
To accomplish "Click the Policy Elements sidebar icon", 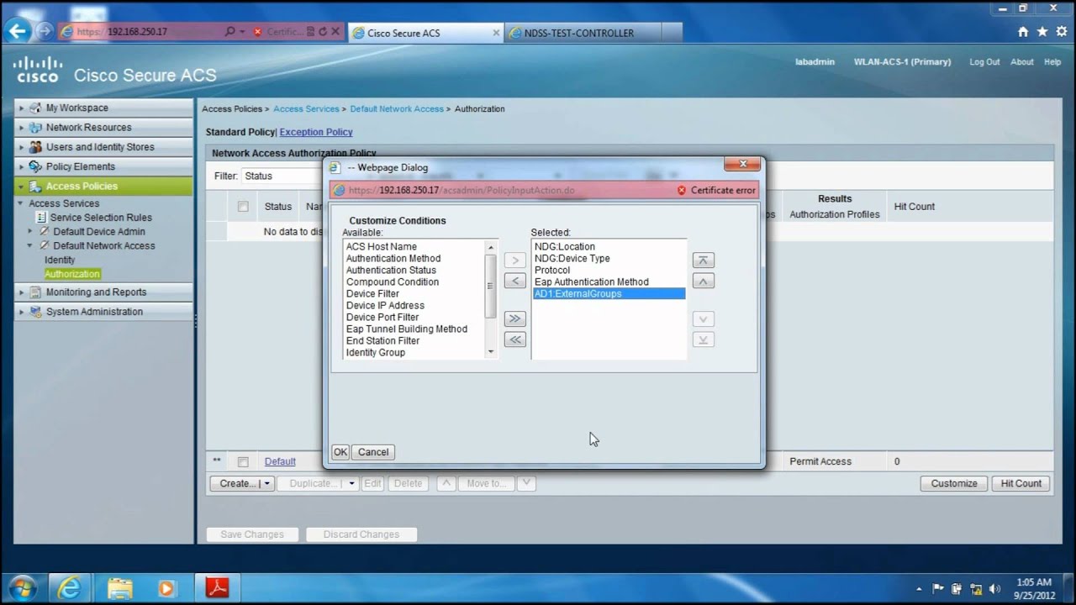I will coord(35,166).
